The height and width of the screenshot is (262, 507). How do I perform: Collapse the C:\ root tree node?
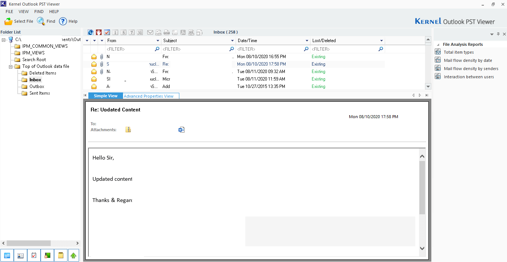tap(4, 40)
